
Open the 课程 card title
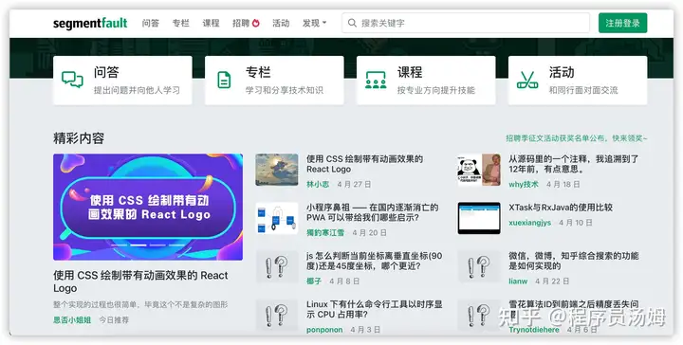coord(410,72)
